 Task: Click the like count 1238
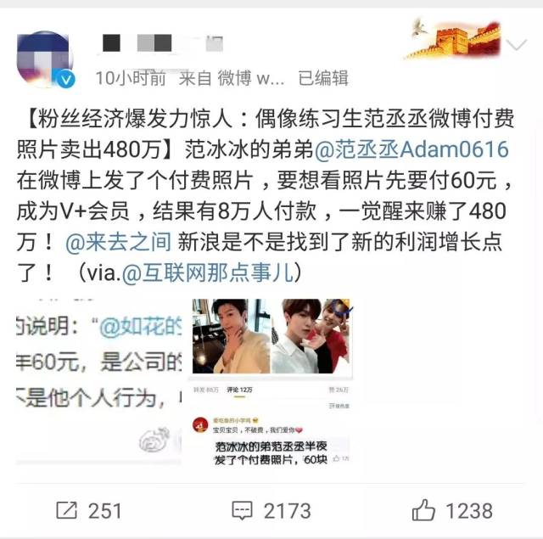pos(469,511)
